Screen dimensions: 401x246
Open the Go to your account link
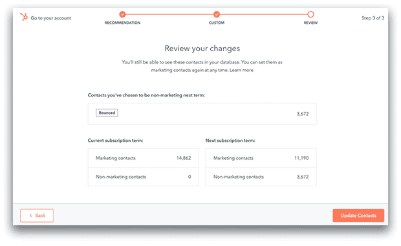(x=51, y=18)
